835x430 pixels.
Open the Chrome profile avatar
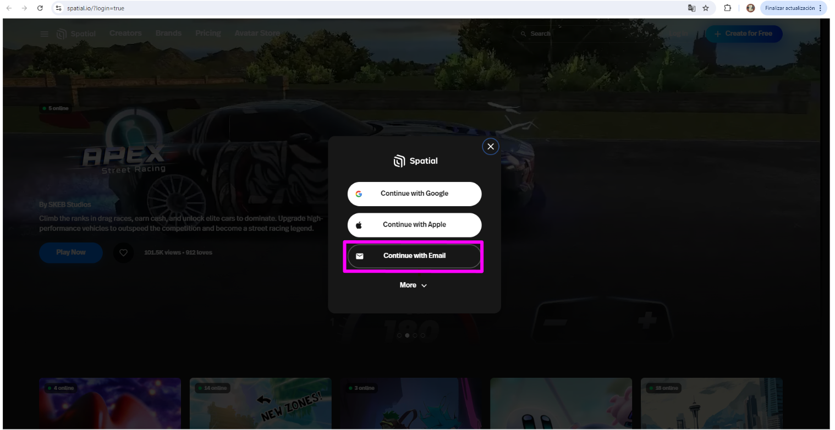750,8
